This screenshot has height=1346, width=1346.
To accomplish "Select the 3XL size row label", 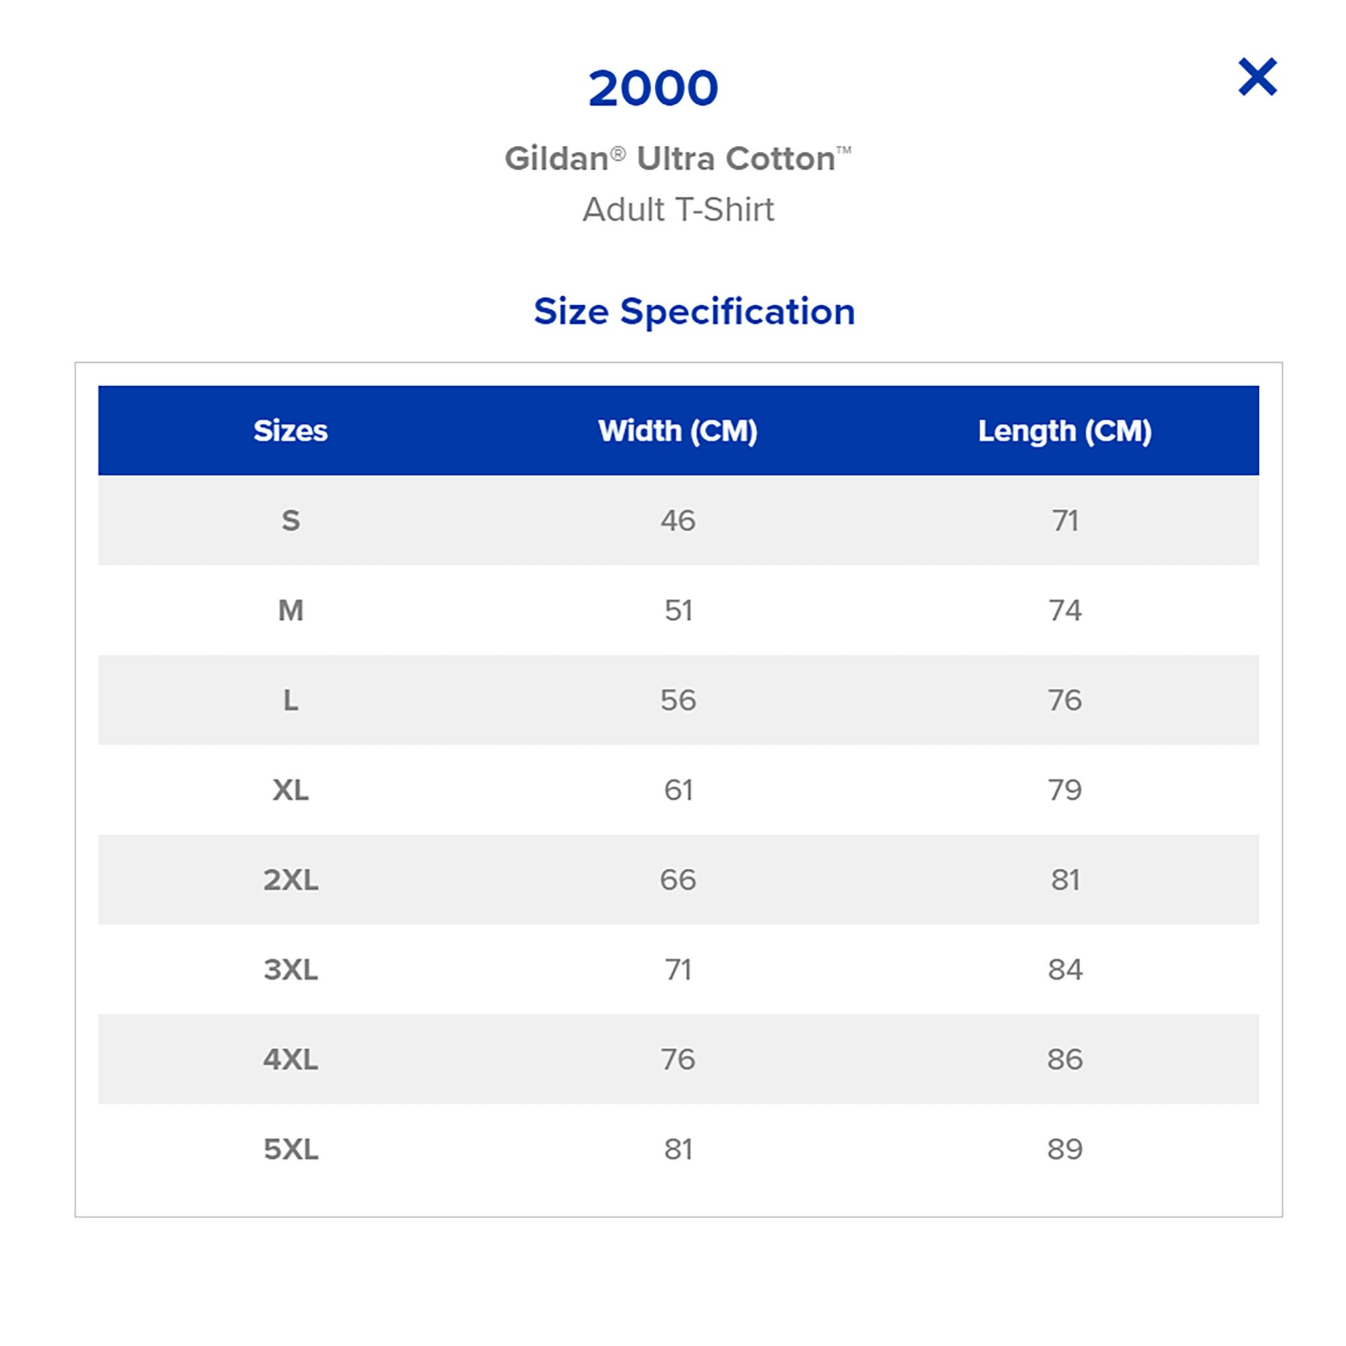I will point(291,970).
